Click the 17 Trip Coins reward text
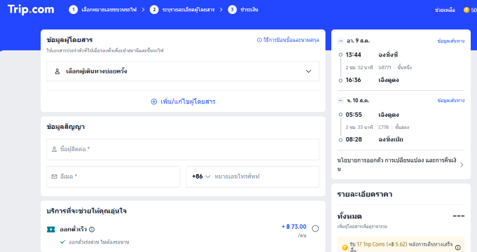This screenshot has width=477, height=252. coord(371,244)
